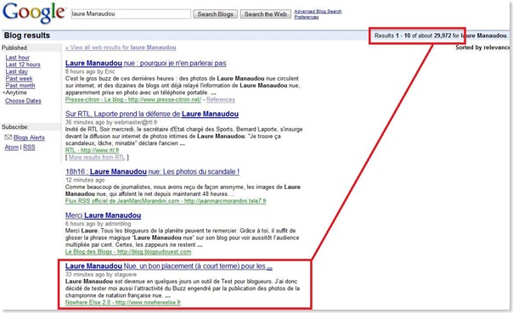Filter results by Past month

tap(20, 86)
